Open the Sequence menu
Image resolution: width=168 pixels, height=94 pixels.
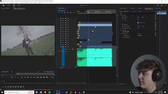[x=12, y=3]
